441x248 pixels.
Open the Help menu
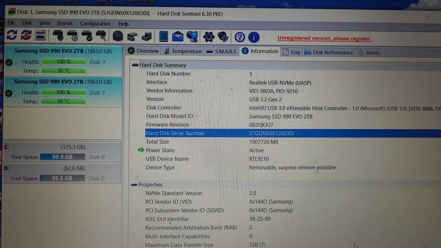(x=123, y=24)
